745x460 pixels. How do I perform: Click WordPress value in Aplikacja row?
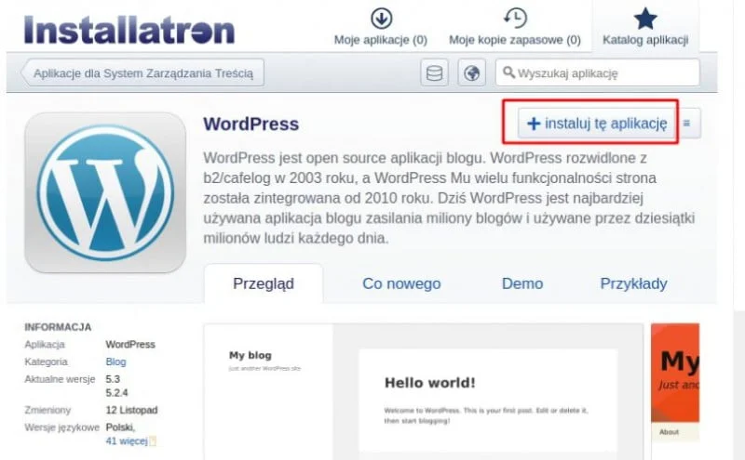click(x=130, y=344)
